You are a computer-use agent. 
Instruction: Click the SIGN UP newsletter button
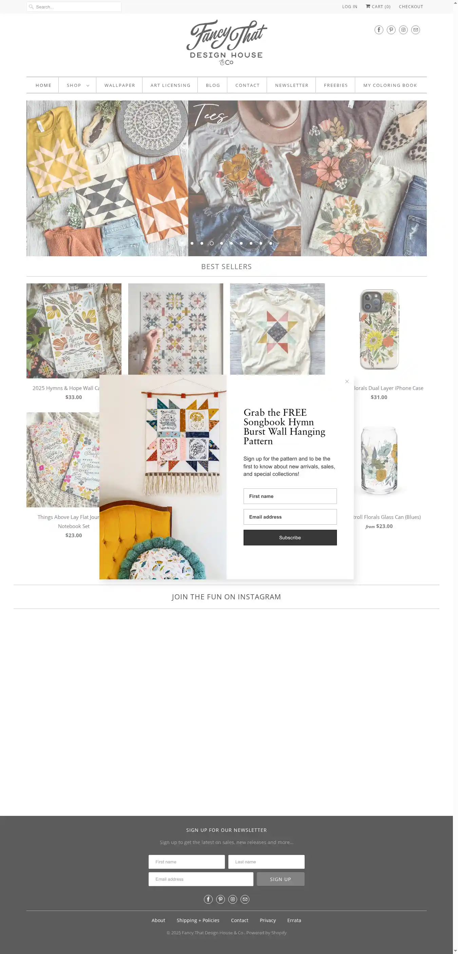[280, 879]
